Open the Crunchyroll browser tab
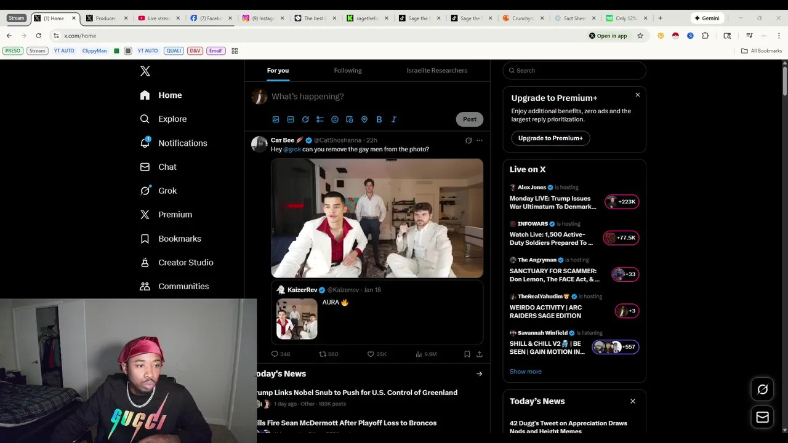Viewport: 788px width, 443px height. point(523,18)
